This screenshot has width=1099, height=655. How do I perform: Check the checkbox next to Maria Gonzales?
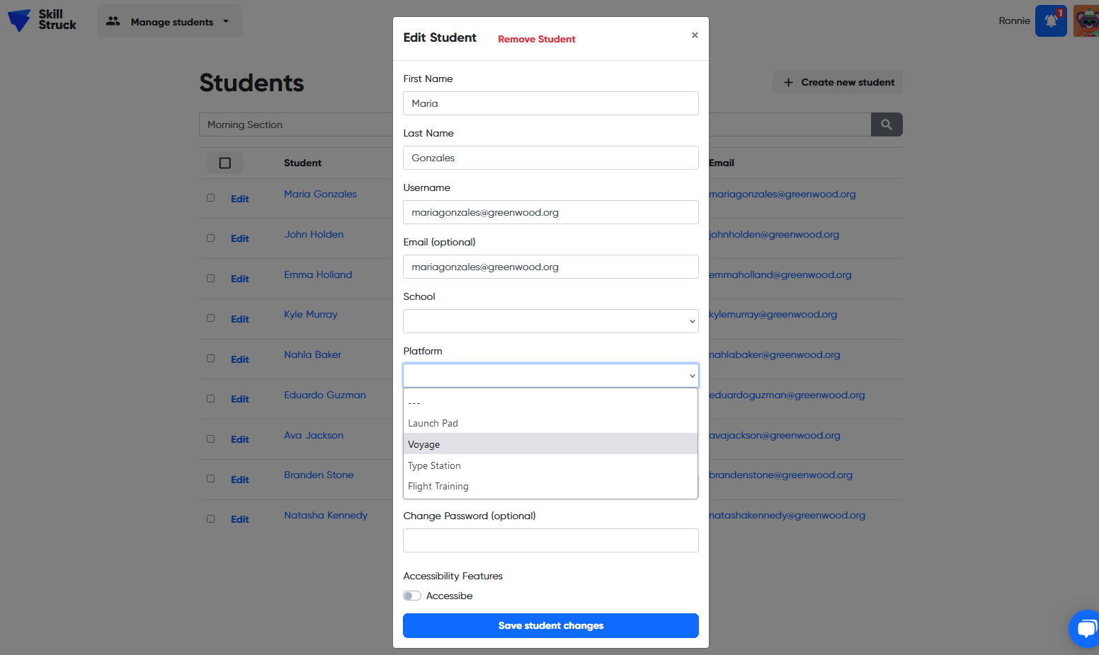click(210, 198)
